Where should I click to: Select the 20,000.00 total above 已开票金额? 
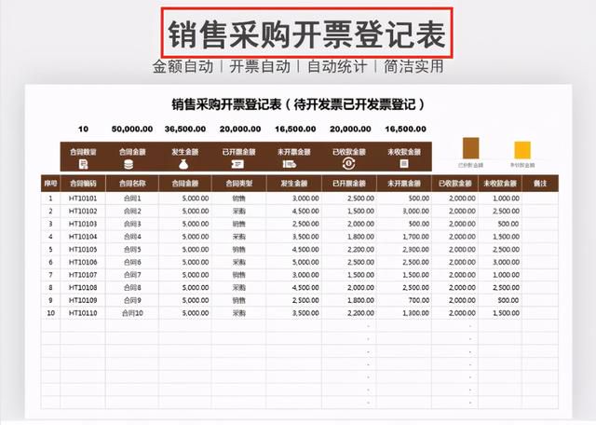pos(240,129)
